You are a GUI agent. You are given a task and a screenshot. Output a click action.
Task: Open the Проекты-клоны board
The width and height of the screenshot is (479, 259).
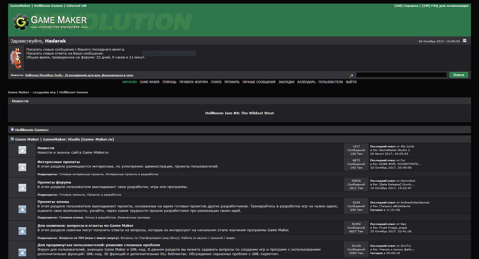tap(53, 202)
